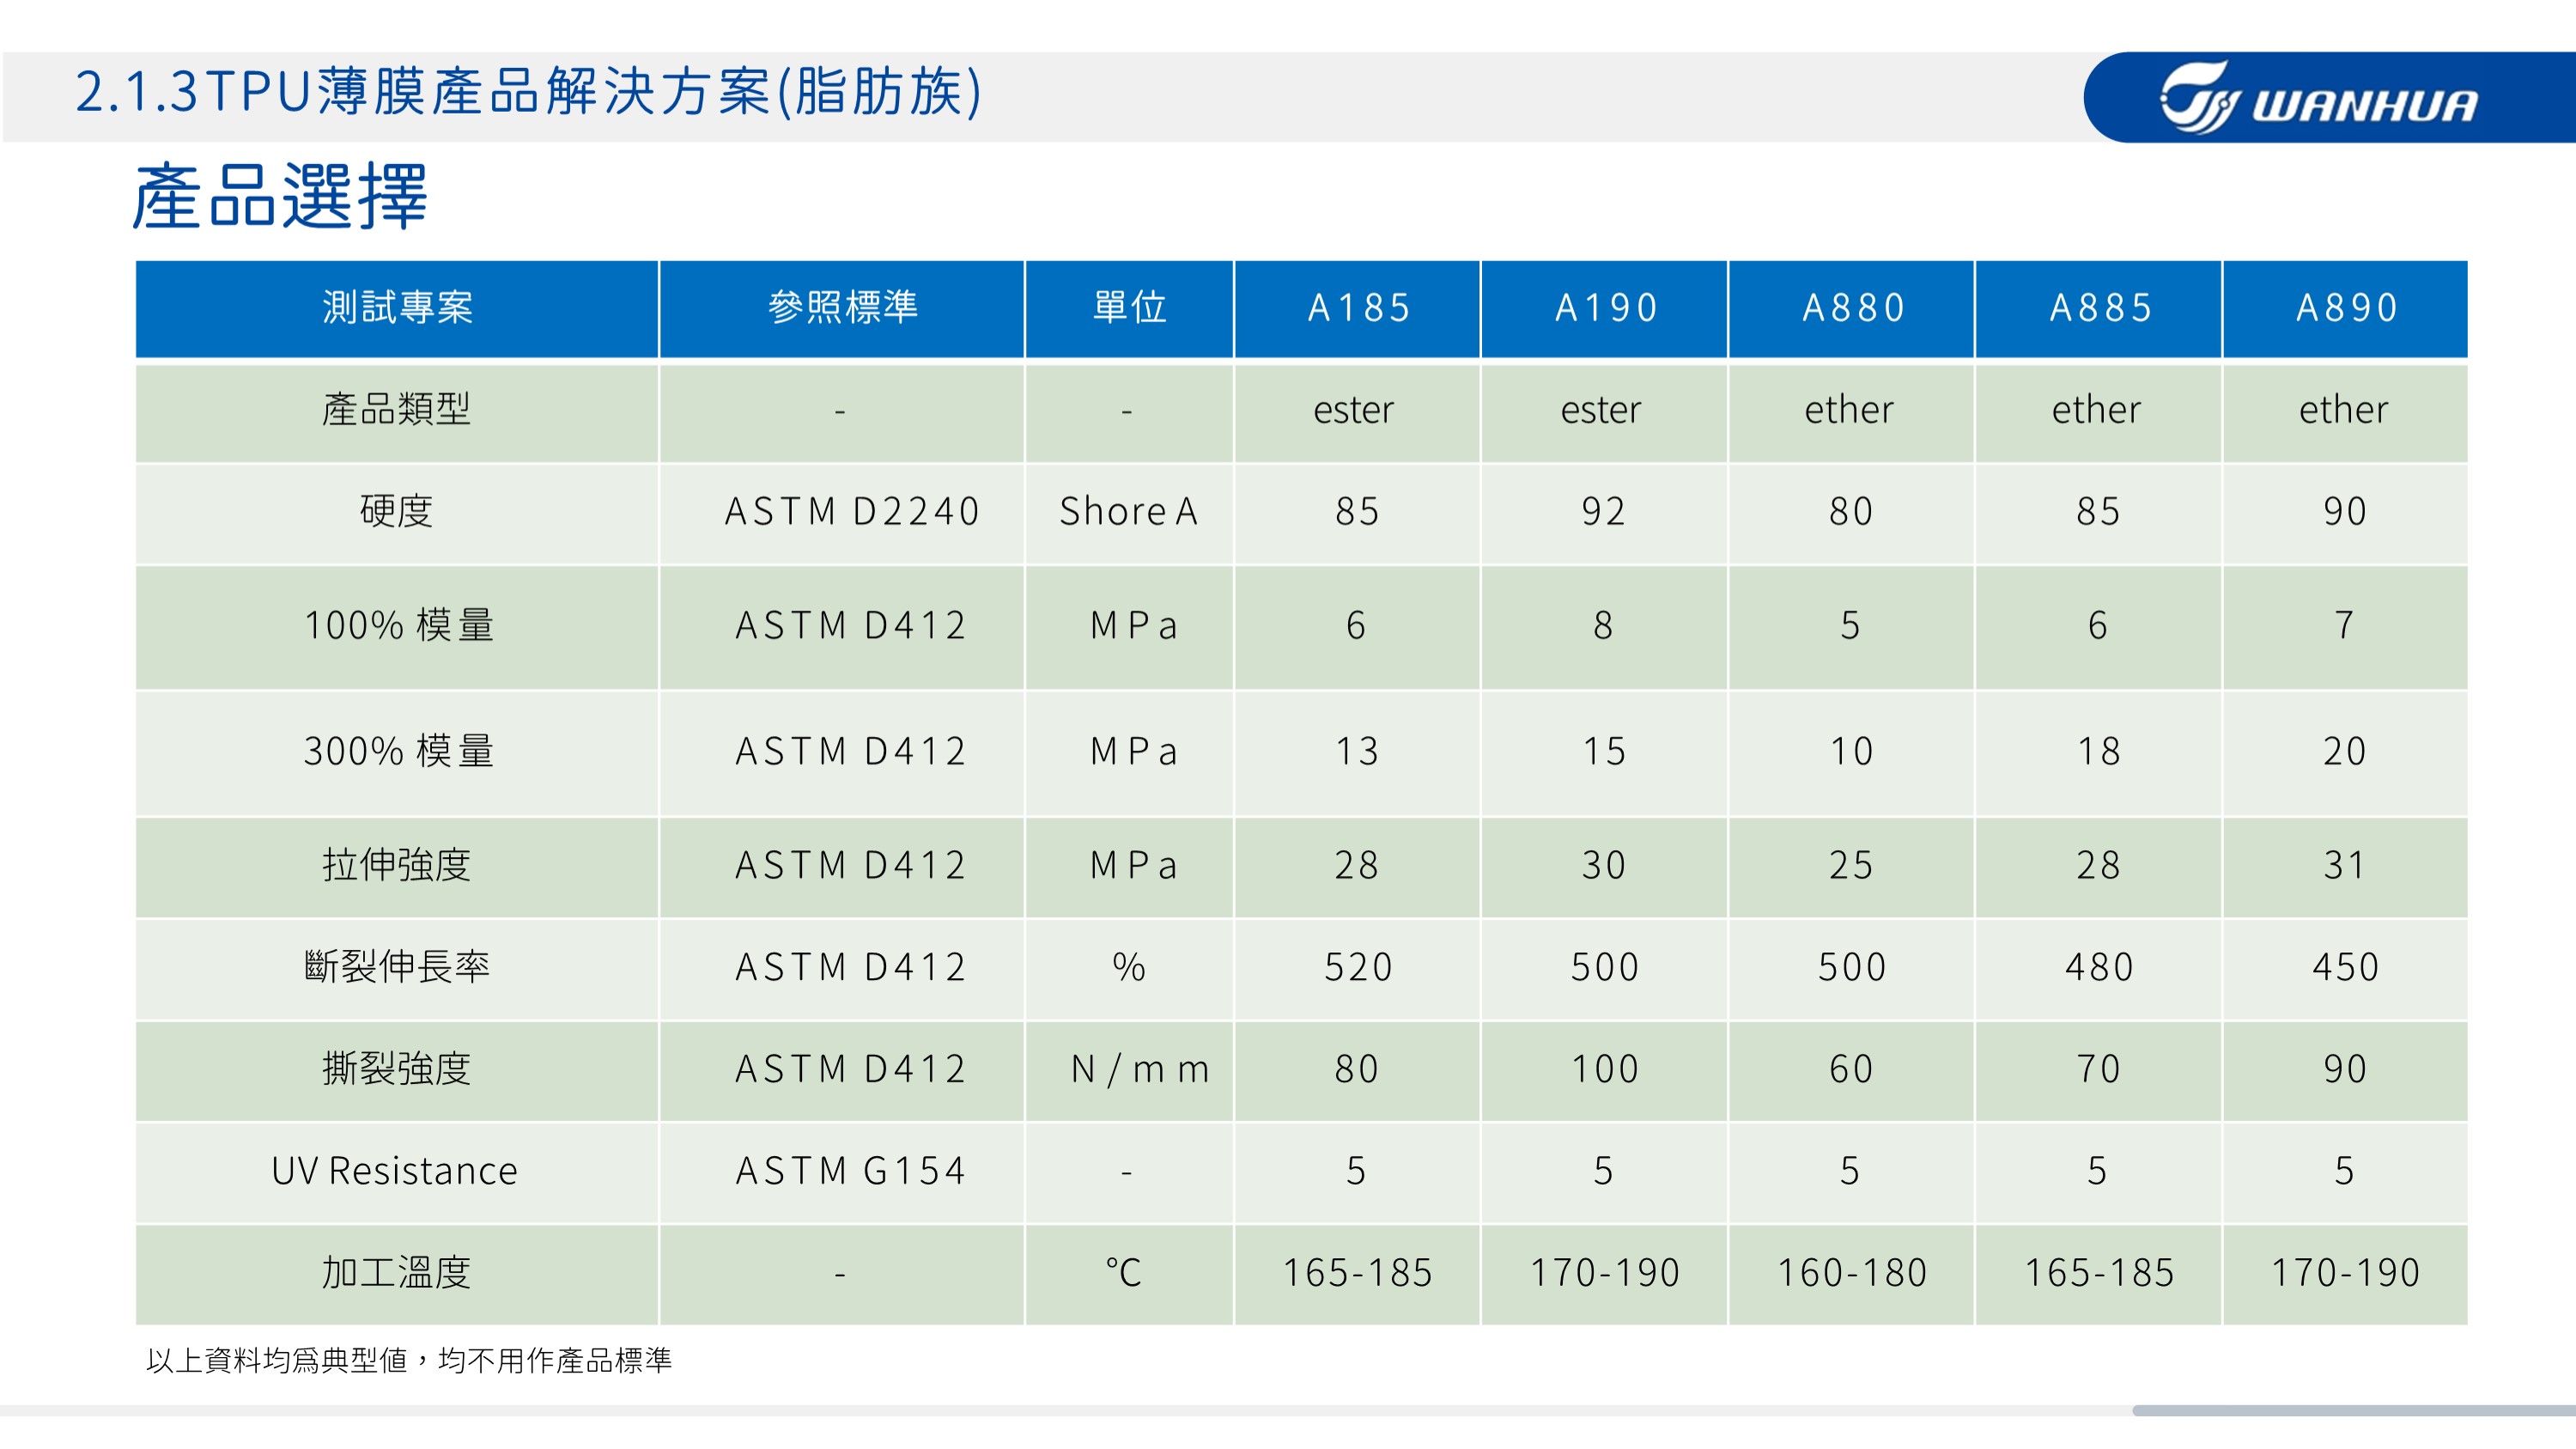Screen dimensions: 2576x1449
Task: Click 300% modulus value '20' for A890
Action: pos(2345,752)
